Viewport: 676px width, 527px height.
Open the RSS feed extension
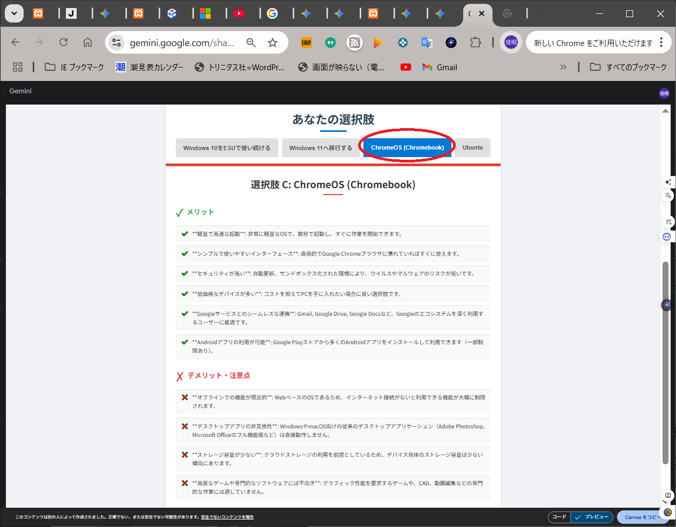(354, 42)
